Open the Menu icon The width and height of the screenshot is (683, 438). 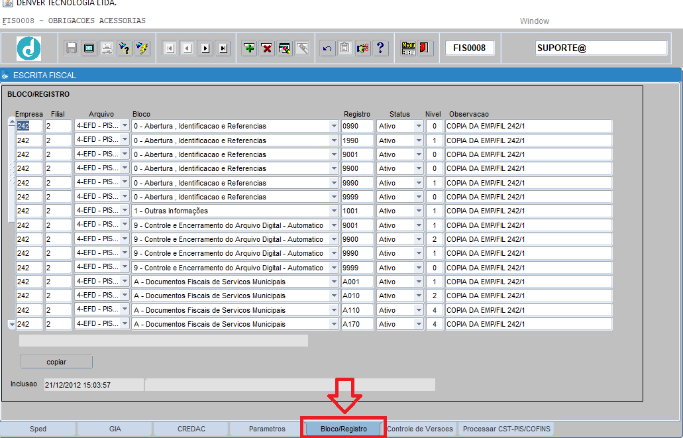408,48
